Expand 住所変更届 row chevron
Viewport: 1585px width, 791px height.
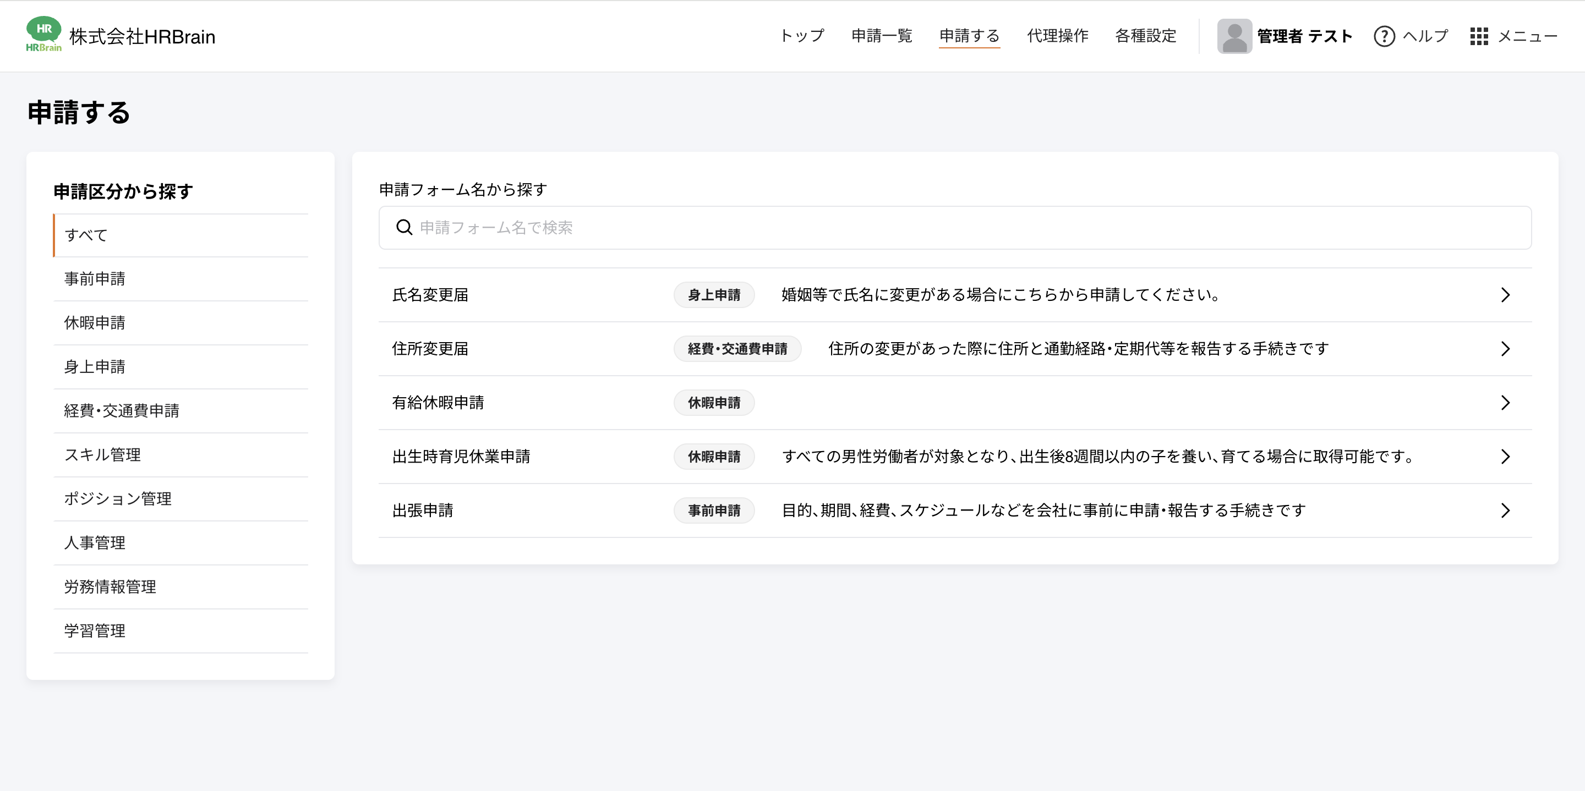click(x=1505, y=349)
